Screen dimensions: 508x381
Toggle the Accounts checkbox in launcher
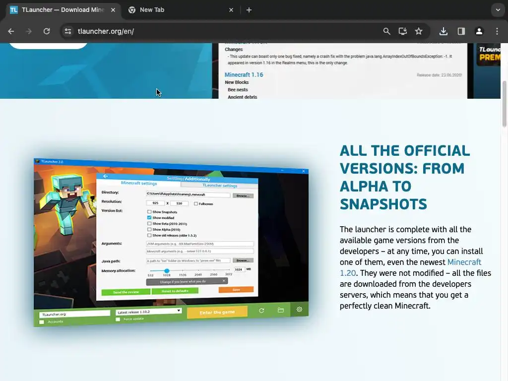pyautogui.click(x=42, y=322)
